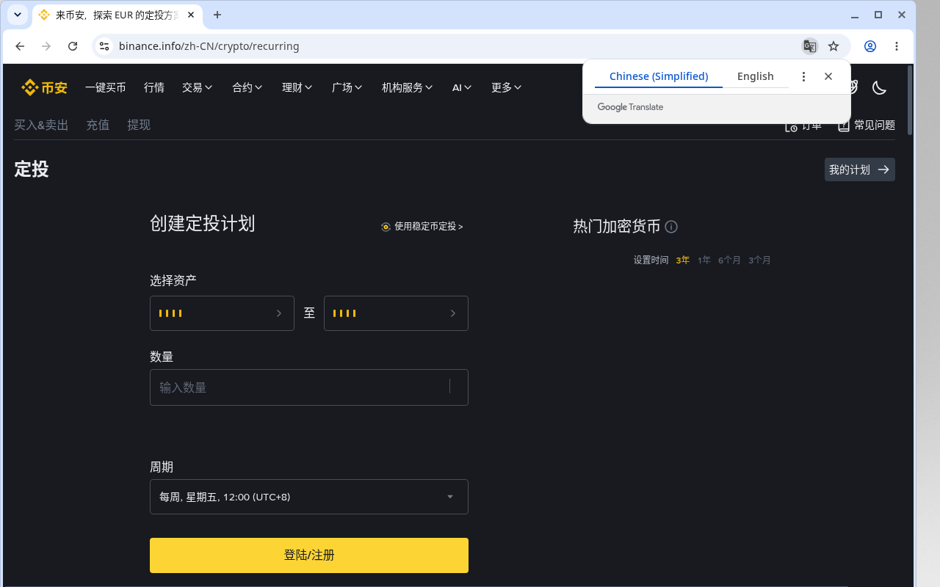Expand the 理财 dropdown menu
Image resolution: width=940 pixels, height=587 pixels.
[297, 87]
